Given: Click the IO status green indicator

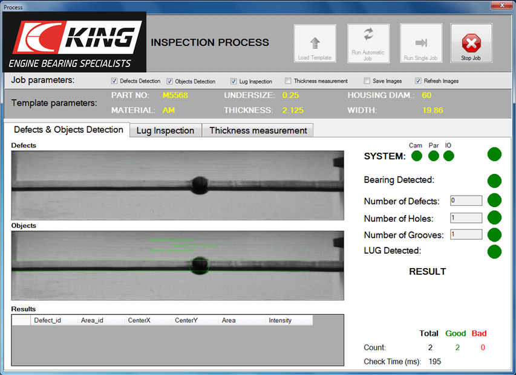Looking at the screenshot, I should pyautogui.click(x=448, y=156).
